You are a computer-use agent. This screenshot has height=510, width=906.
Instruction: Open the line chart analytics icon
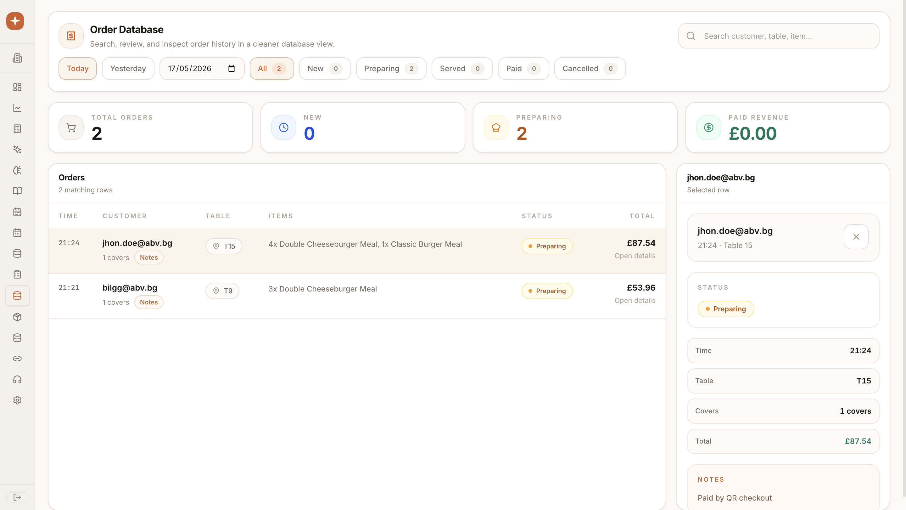pyautogui.click(x=17, y=108)
